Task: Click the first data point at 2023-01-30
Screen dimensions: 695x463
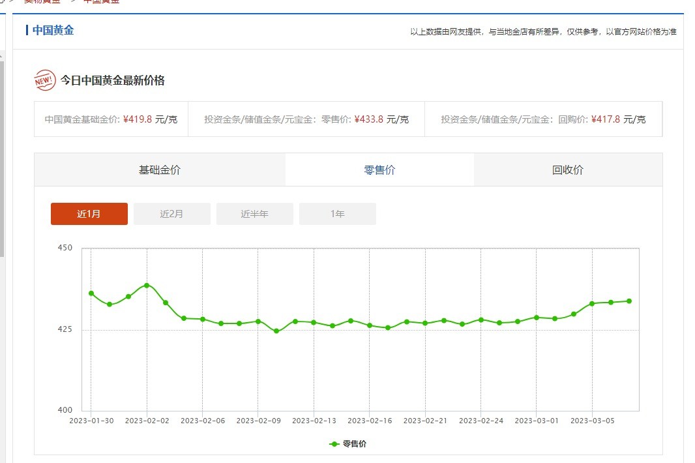Action: pyautogui.click(x=91, y=293)
